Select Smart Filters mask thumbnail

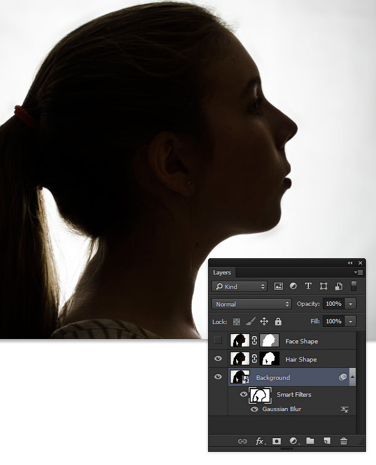(x=260, y=395)
